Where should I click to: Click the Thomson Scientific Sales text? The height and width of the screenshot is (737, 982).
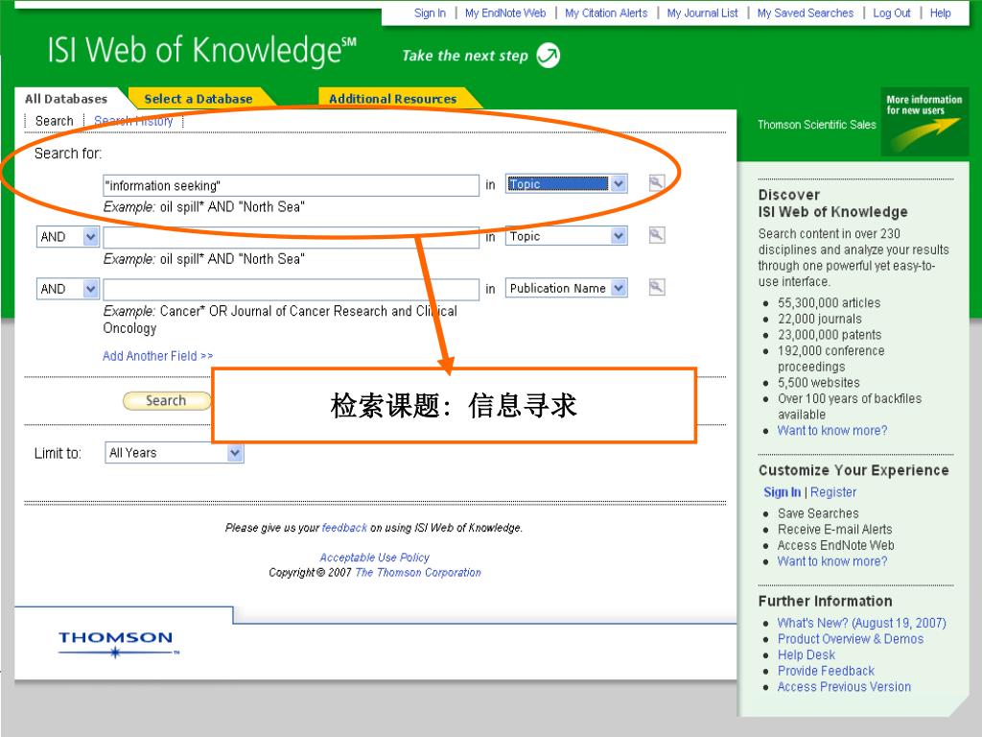[817, 125]
